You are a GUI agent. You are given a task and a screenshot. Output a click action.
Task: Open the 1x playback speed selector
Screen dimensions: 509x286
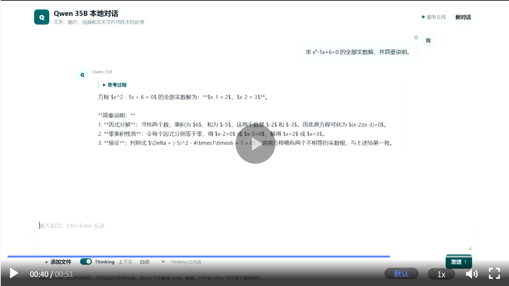coord(441,274)
